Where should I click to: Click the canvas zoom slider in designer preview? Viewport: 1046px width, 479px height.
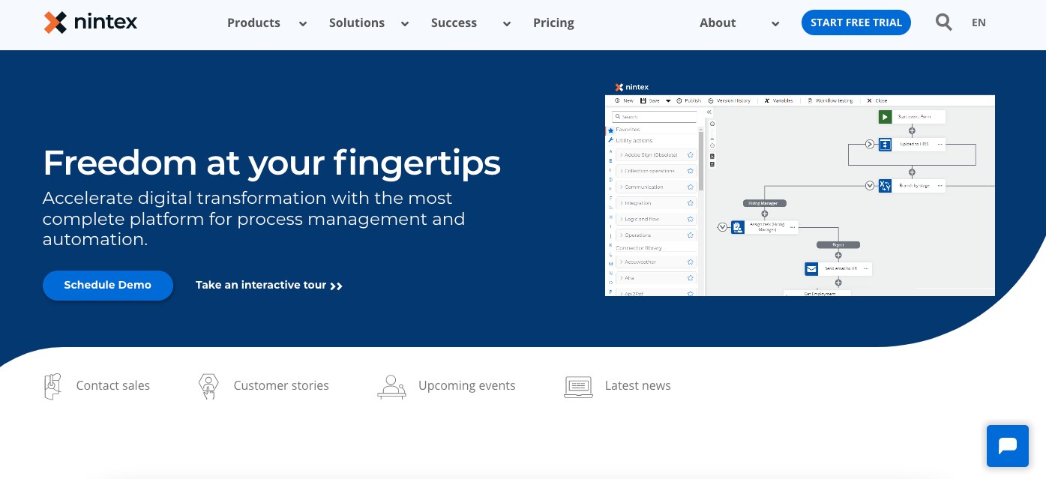[x=712, y=135]
